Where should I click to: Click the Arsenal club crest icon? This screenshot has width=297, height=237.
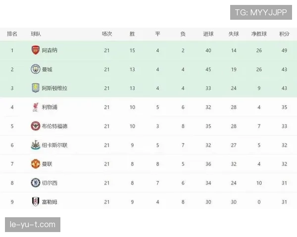[x=35, y=50]
